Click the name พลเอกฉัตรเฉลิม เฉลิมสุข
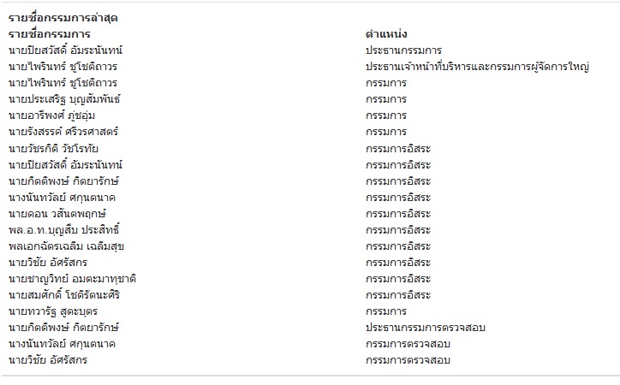 point(67,246)
